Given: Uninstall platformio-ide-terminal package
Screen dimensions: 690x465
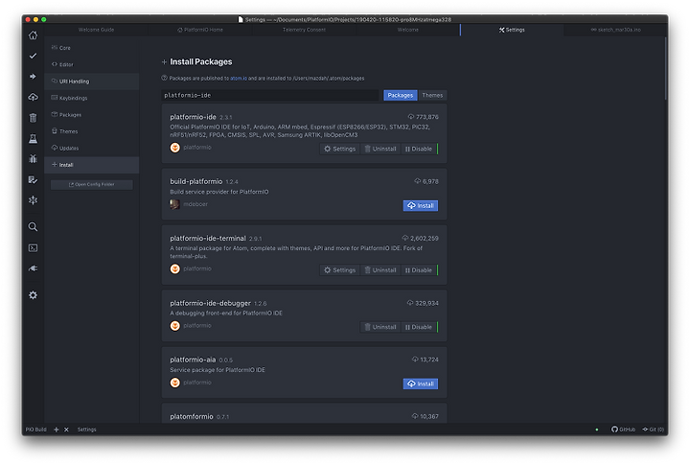Looking at the screenshot, I should click(380, 270).
